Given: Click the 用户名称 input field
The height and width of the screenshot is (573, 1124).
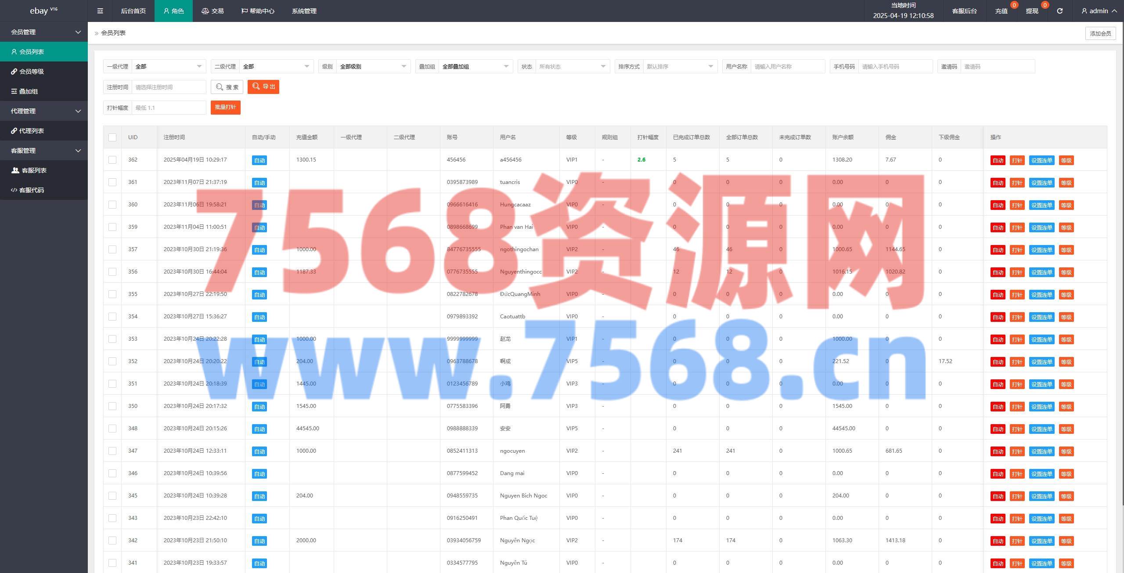Looking at the screenshot, I should [x=787, y=66].
